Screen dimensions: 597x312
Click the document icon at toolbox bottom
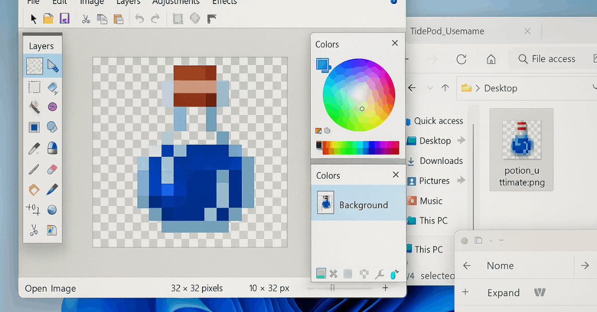(52, 230)
